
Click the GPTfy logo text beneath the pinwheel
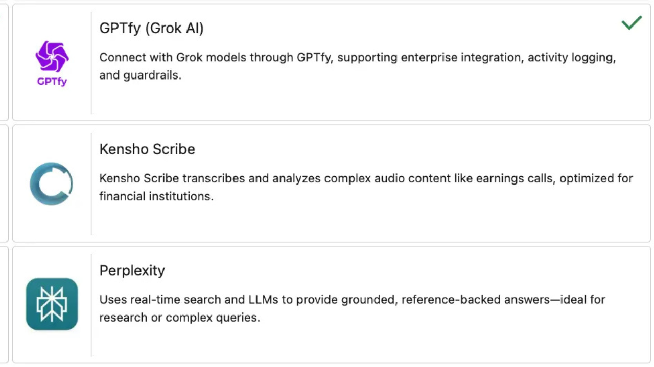pyautogui.click(x=52, y=82)
